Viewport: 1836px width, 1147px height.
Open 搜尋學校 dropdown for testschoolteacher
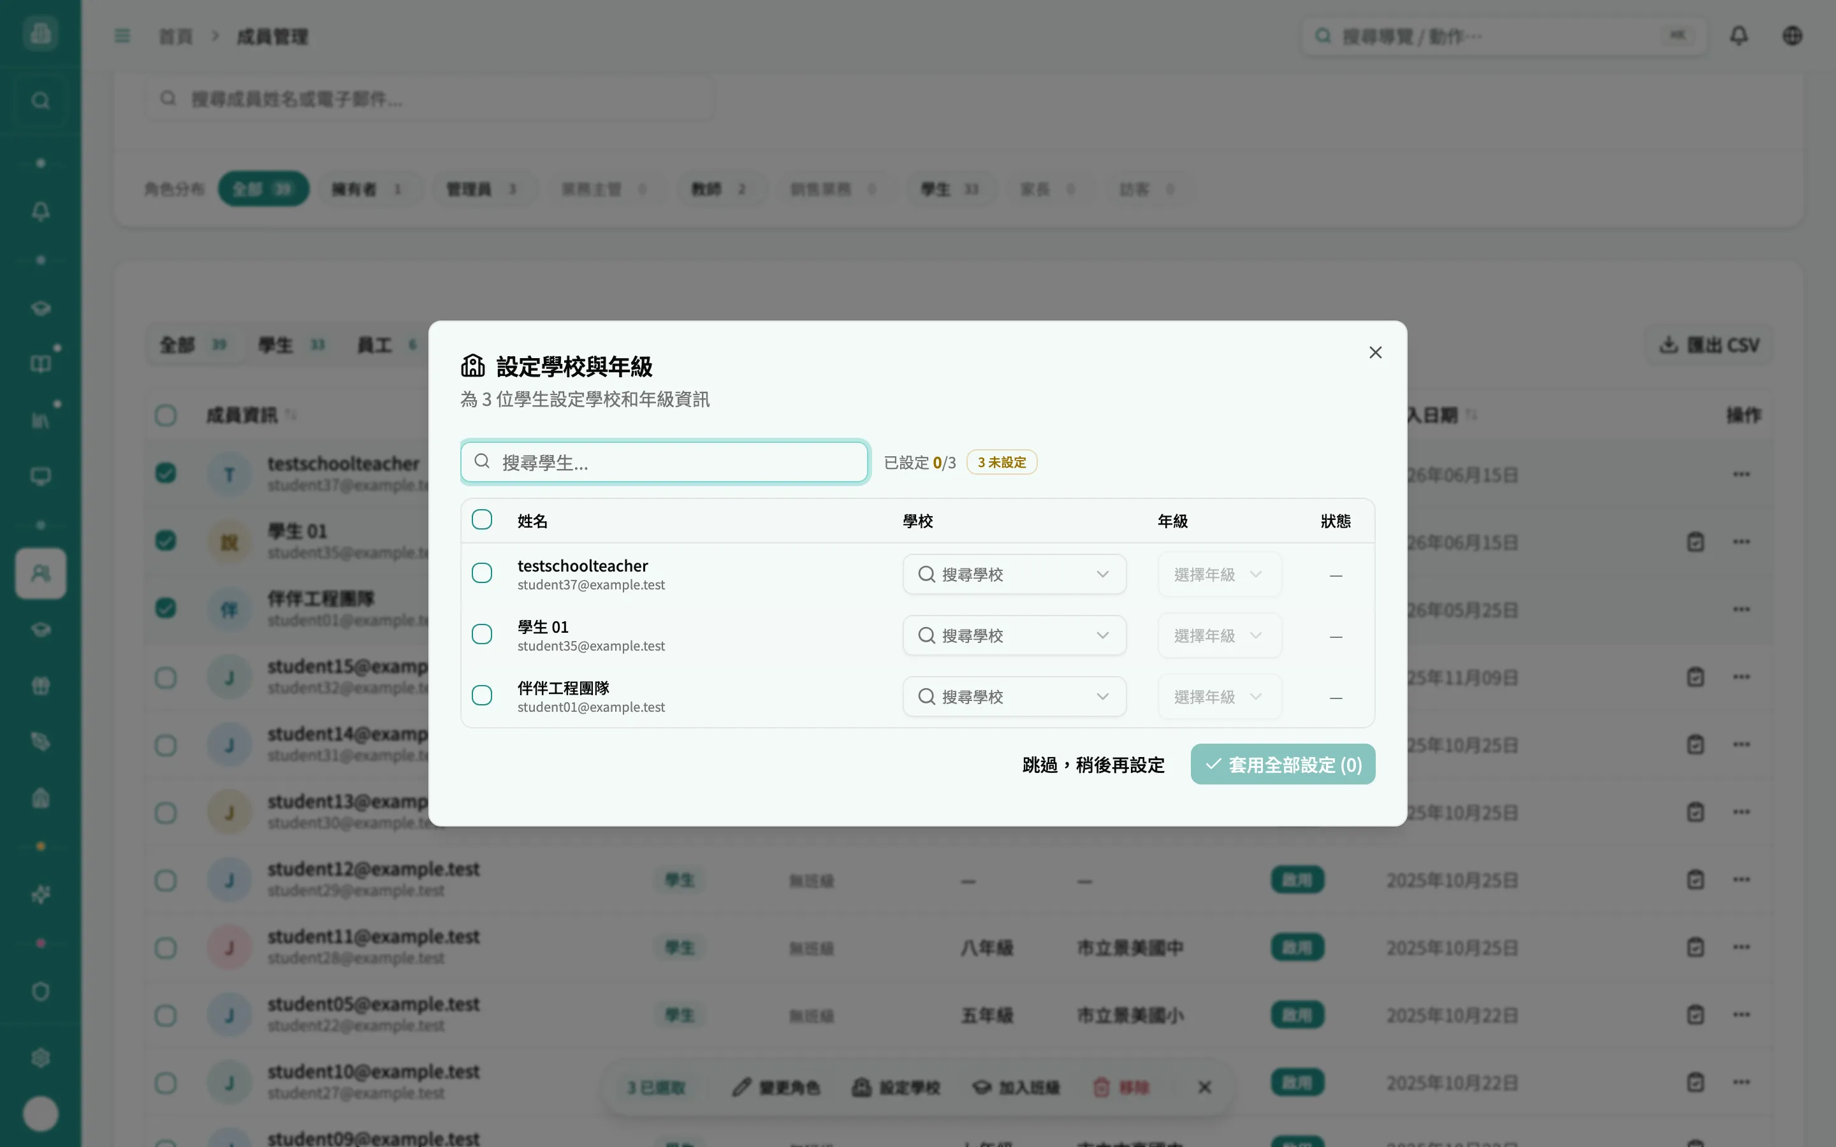point(1014,574)
